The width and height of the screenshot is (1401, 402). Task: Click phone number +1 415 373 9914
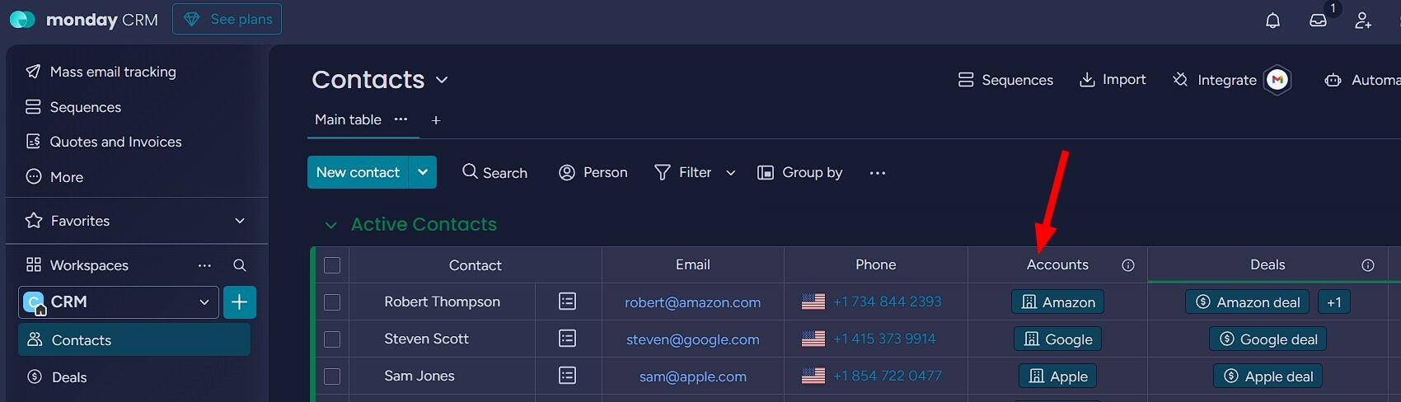tap(884, 339)
